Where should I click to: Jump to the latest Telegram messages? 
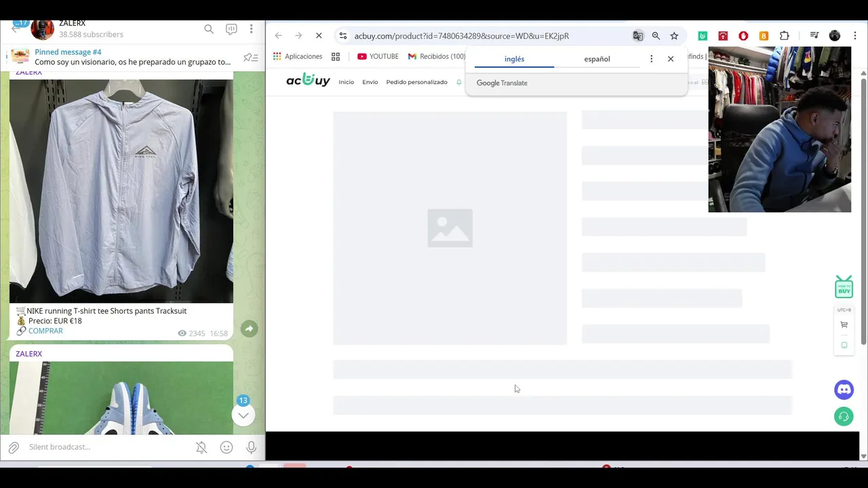tap(243, 415)
